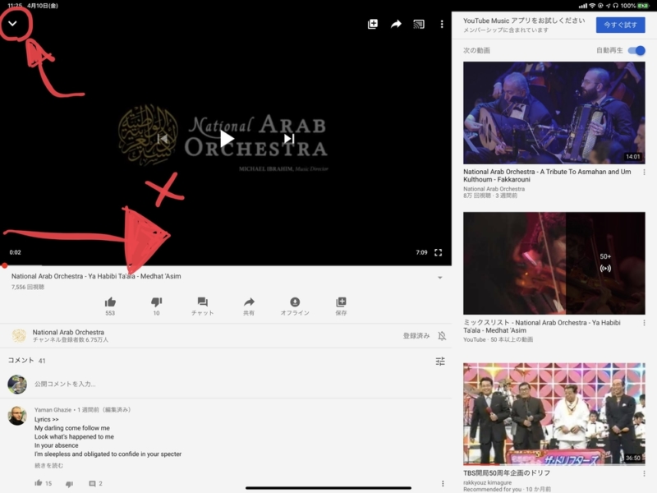Open the menu for the Asmahan tribute video
Viewport: 657px width, 493px height.
tap(644, 173)
